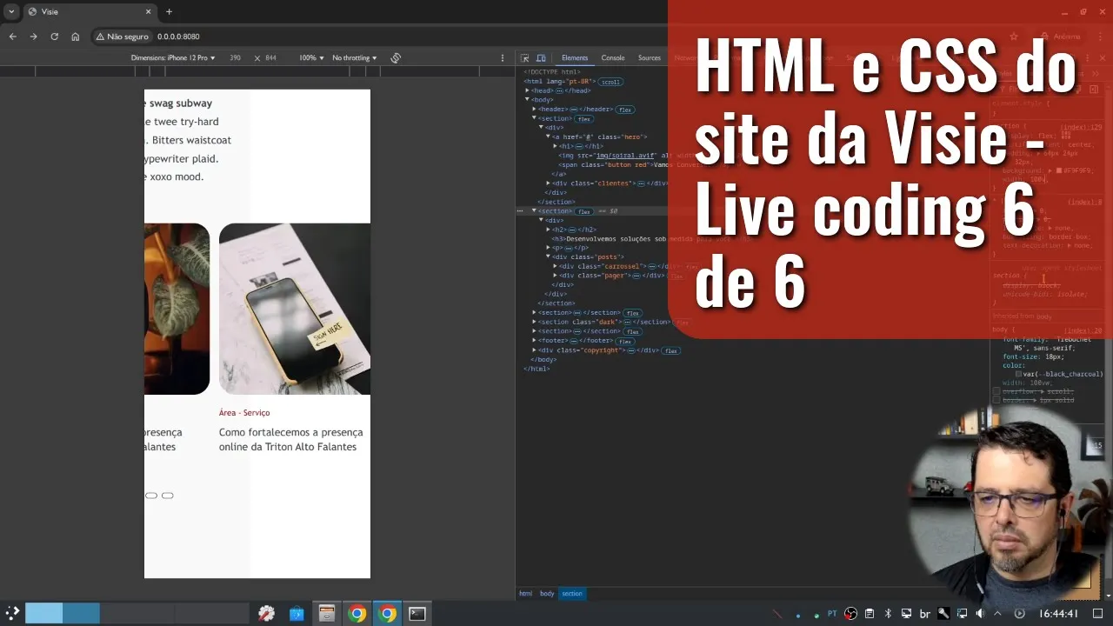Switch to the Console tab
The image size is (1113, 626).
(x=613, y=58)
